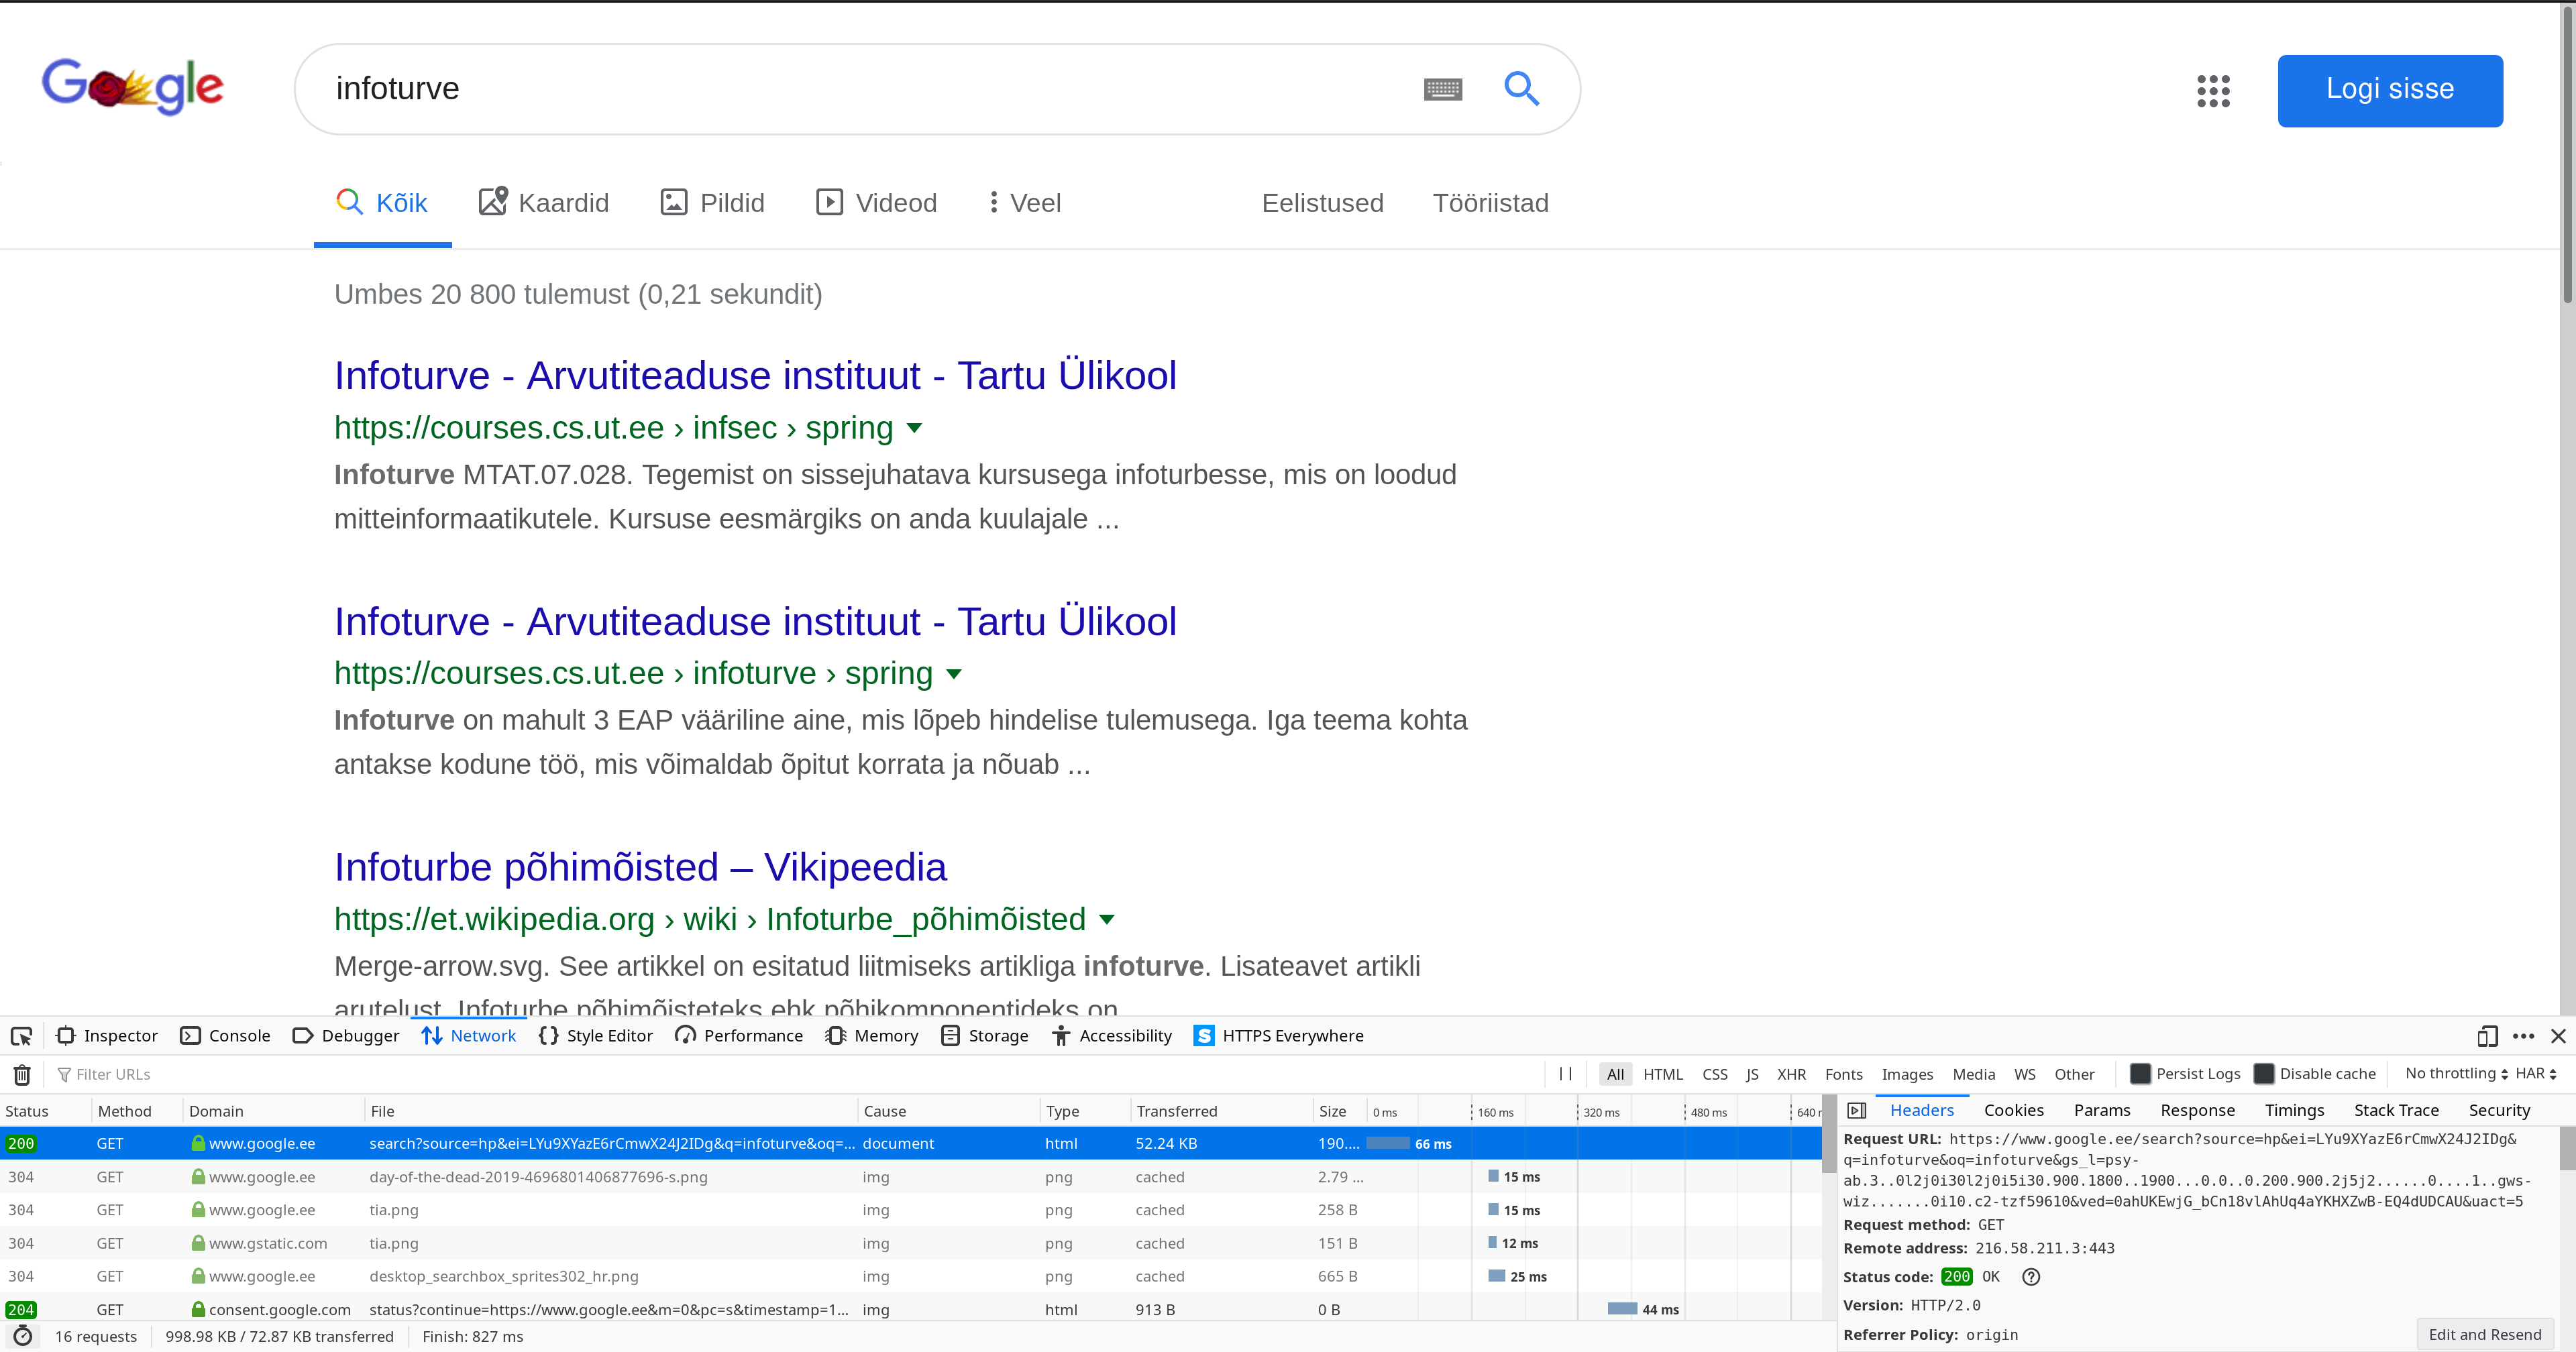Clear network requests with trash icon
The width and height of the screenshot is (2576, 1352).
pyautogui.click(x=22, y=1074)
